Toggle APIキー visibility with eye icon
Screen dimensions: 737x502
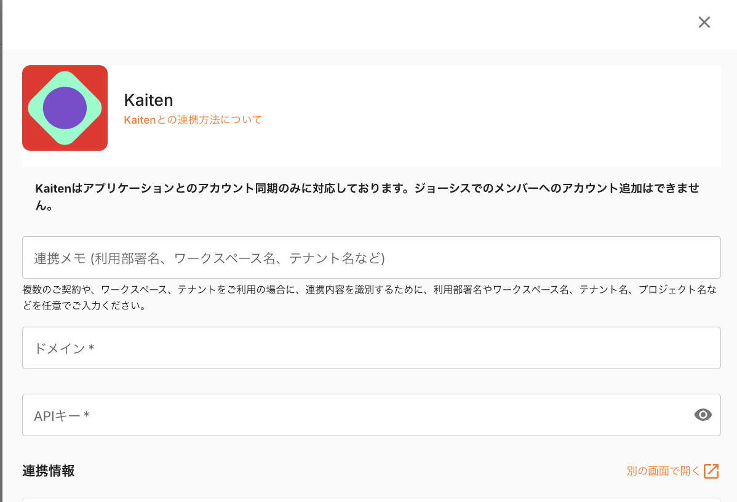click(703, 415)
